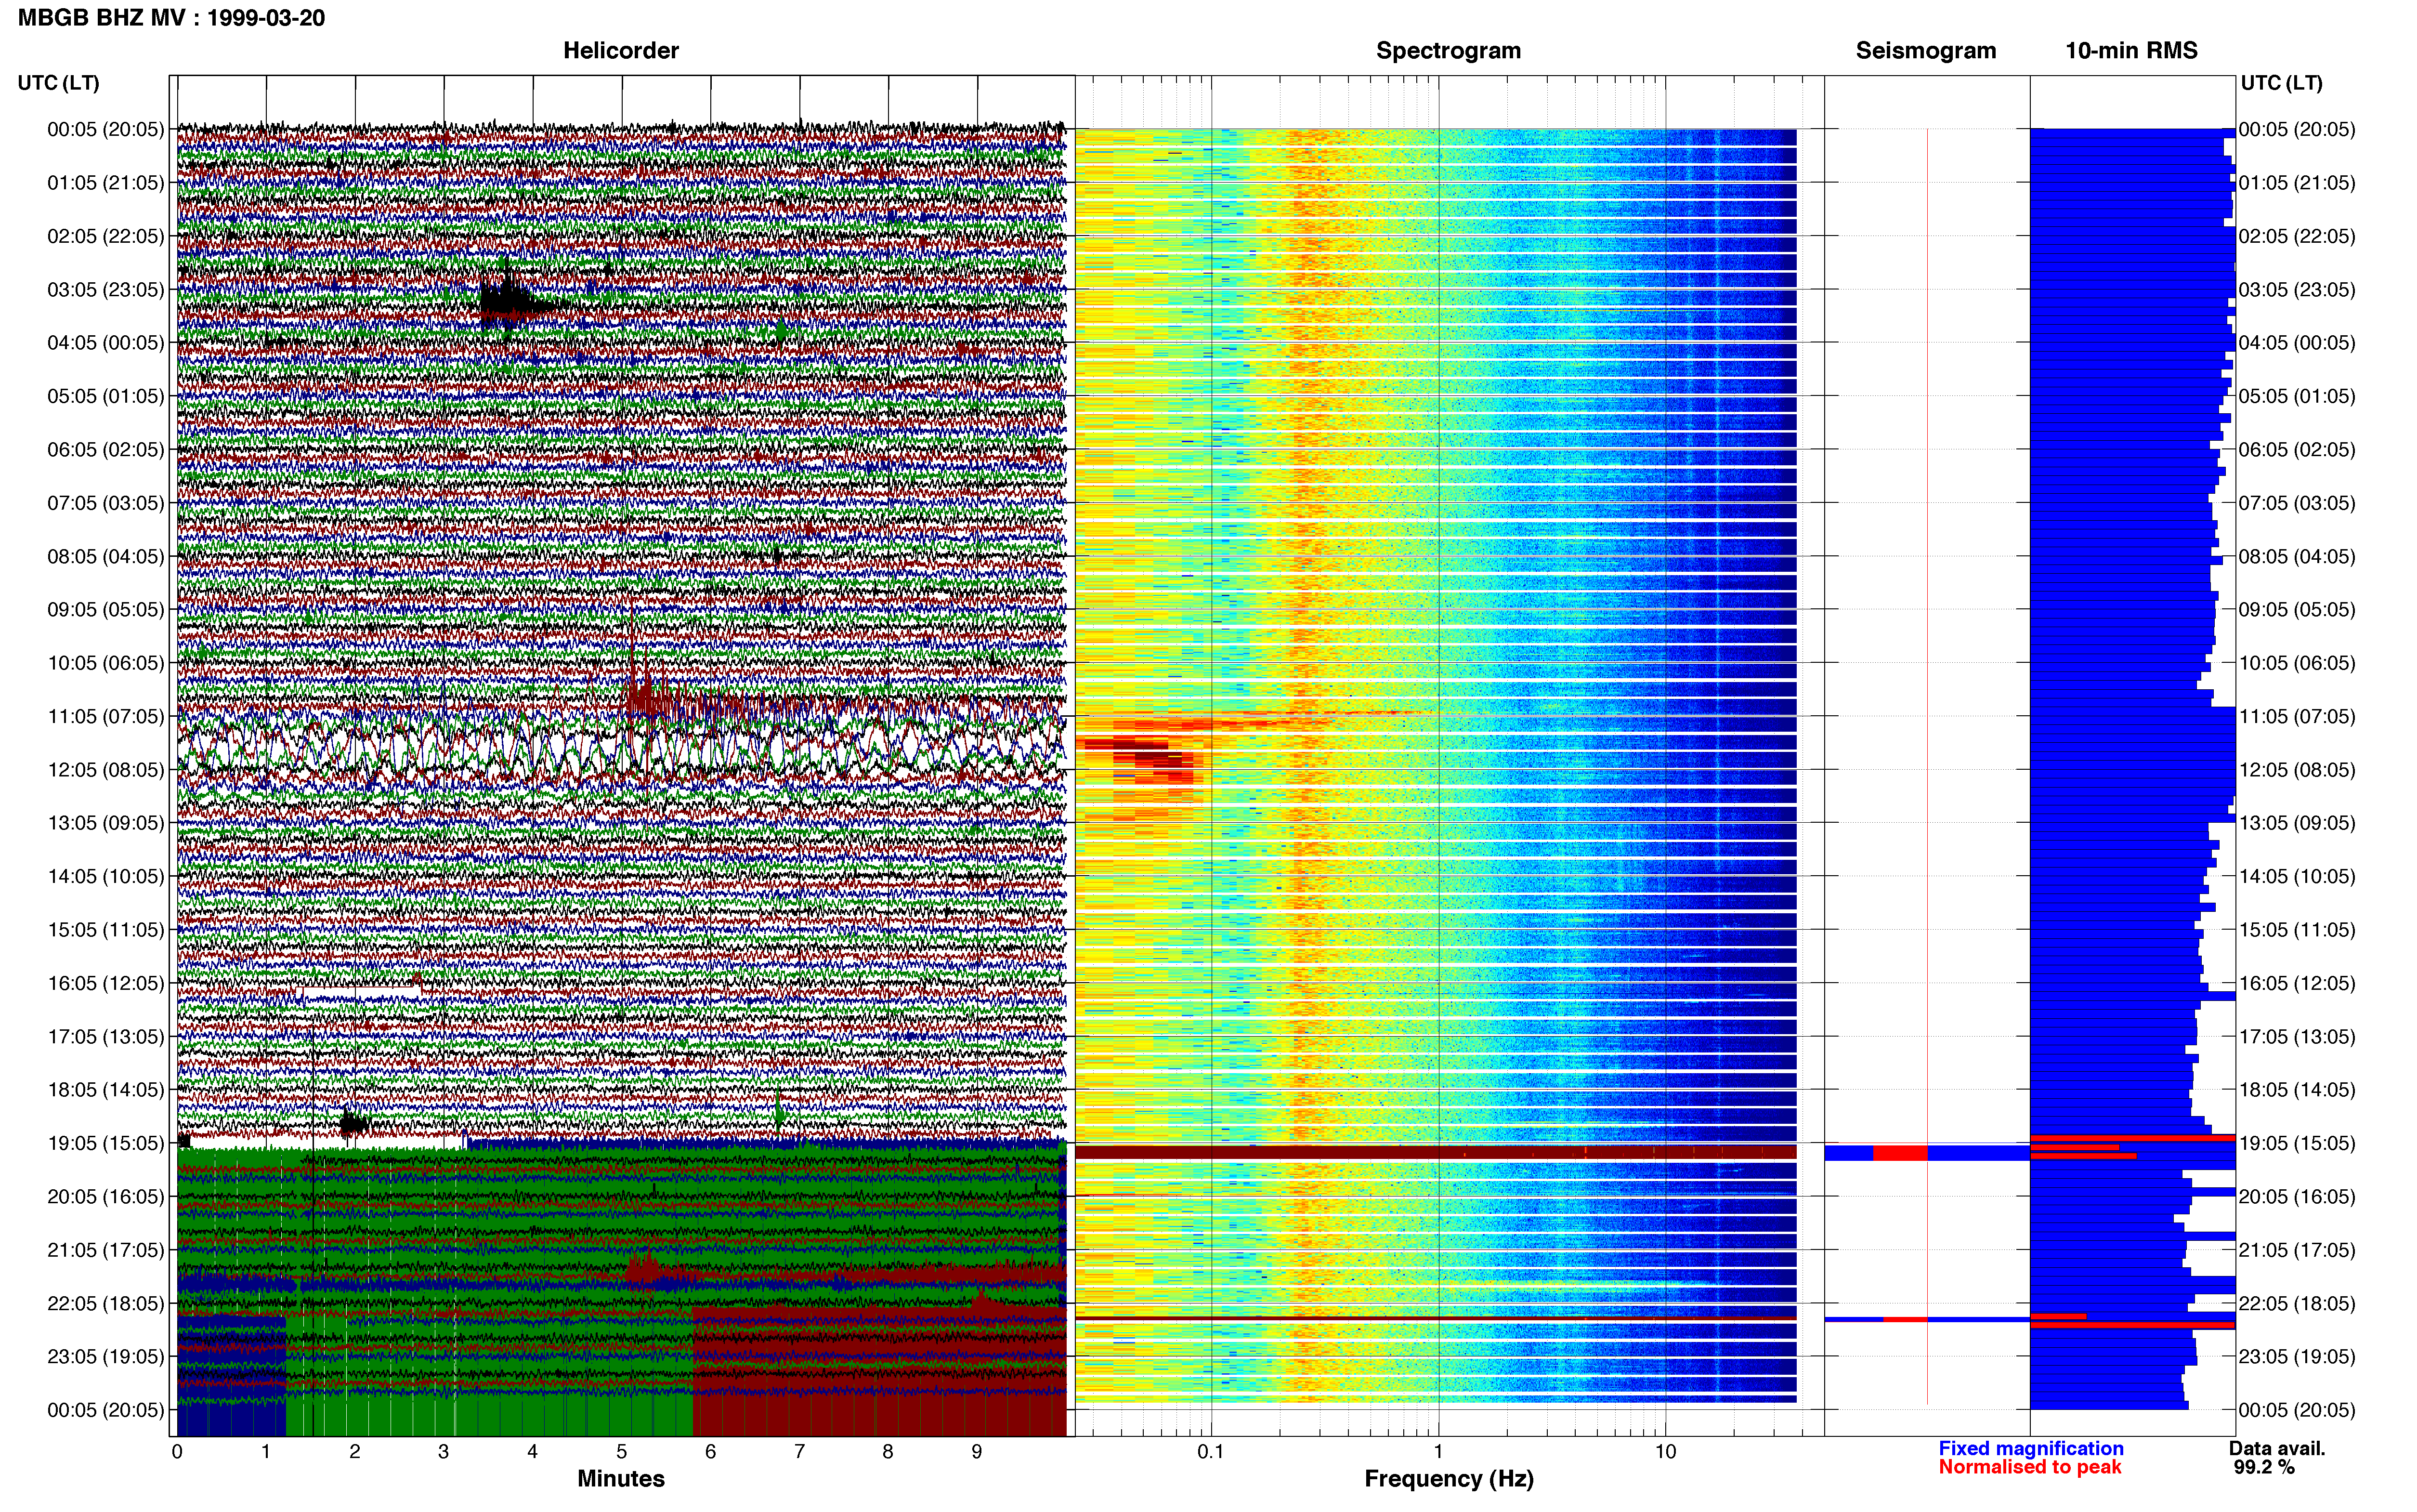Click the left '17:05 (13:05)' time label
This screenshot has height=1512, width=2417.
106,1037
